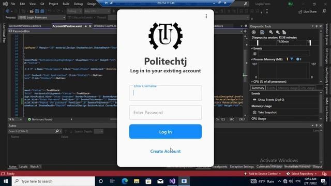Click the export report icon in Diagnostic Tools
The image size is (331, 186).
(x=262, y=32)
